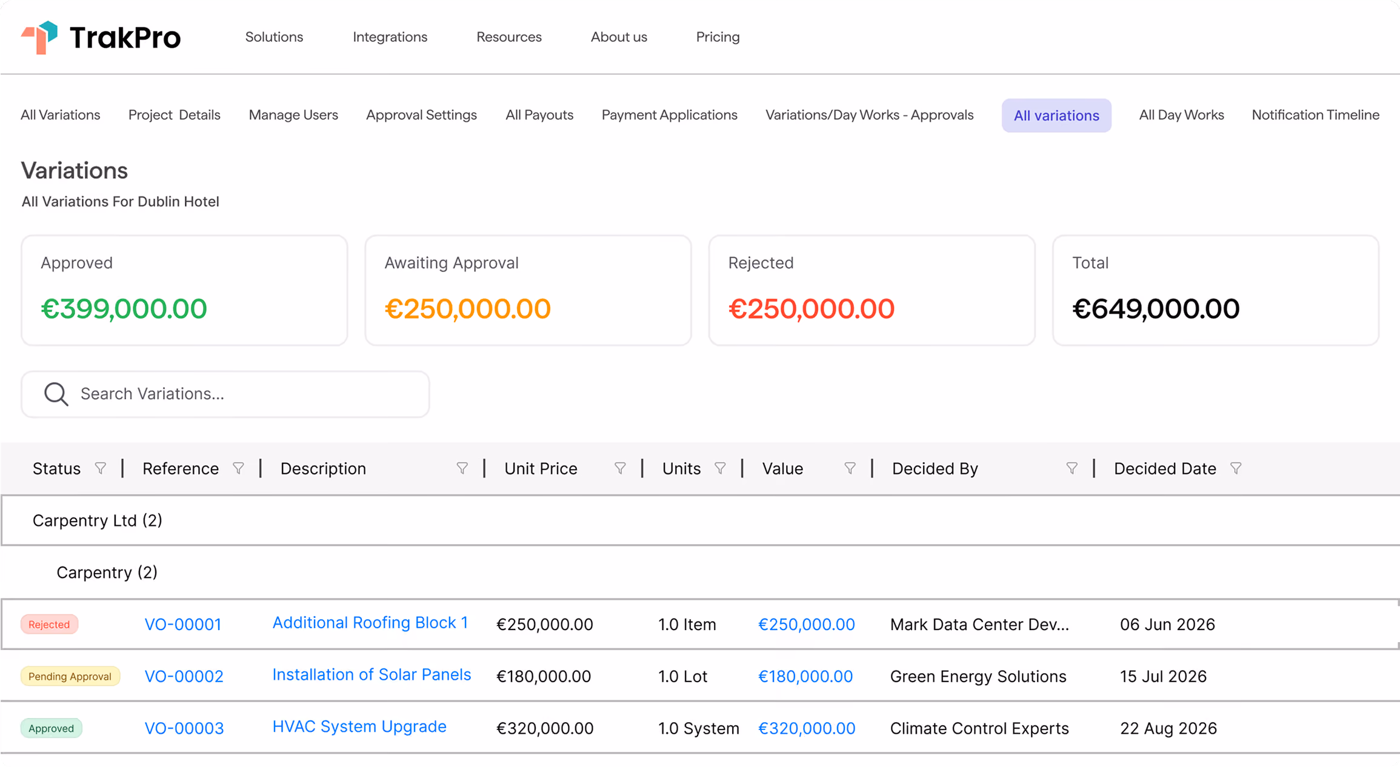Screen dimensions: 1400x767
Task: Go to About us page
Action: pyautogui.click(x=619, y=37)
